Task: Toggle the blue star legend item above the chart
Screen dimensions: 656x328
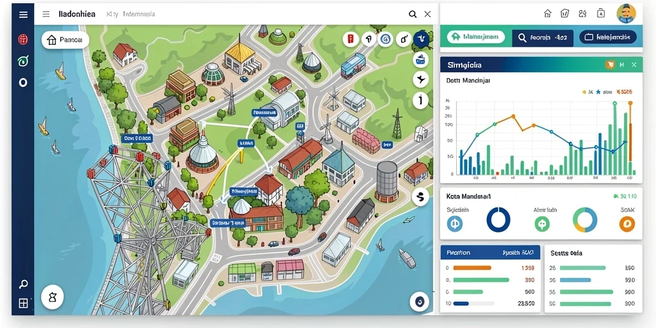Action: tap(605, 92)
